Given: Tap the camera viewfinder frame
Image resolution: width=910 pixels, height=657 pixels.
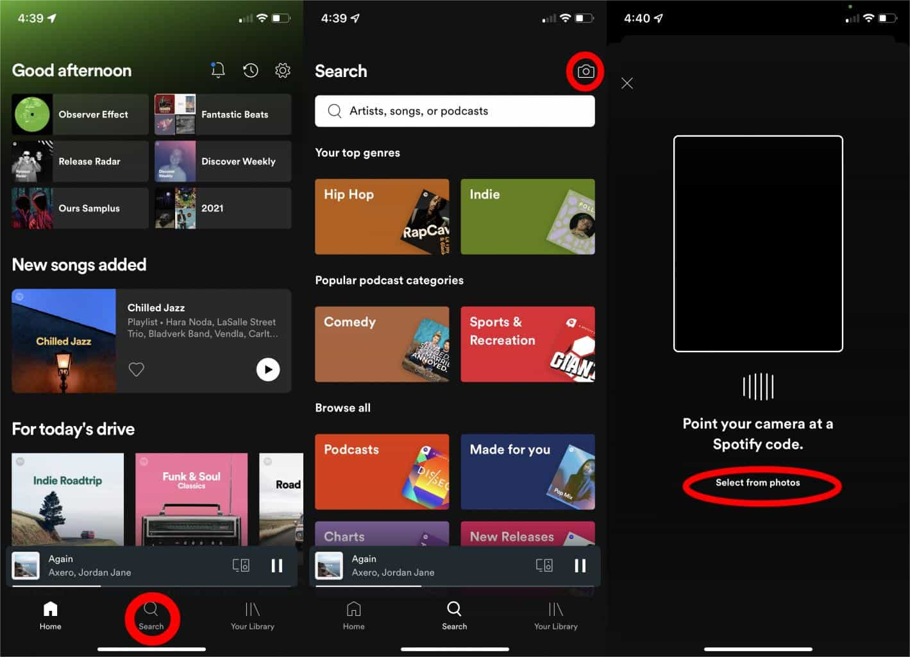Looking at the screenshot, I should [758, 244].
